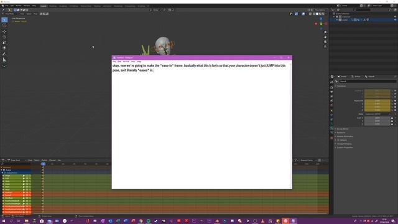Select the Select Box tool in Blender toolbar
398x224 pixels.
(4, 20)
